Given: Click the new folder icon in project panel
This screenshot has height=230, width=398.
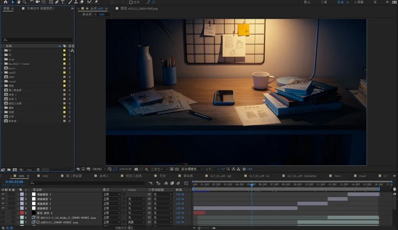Looking at the screenshot, I should [9, 170].
